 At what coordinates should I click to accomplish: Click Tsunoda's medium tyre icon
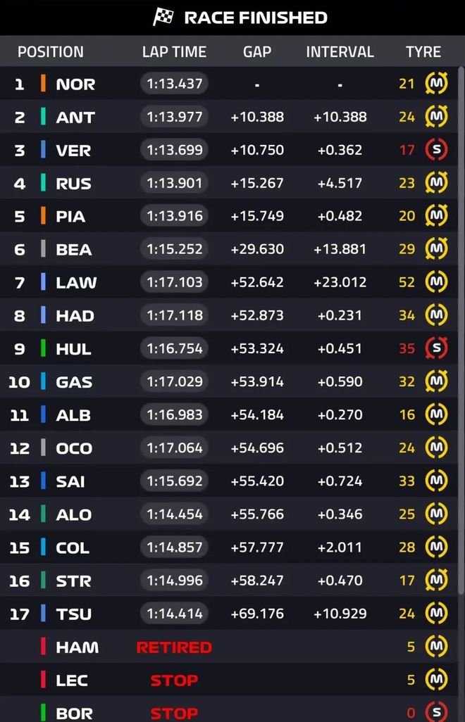click(436, 614)
